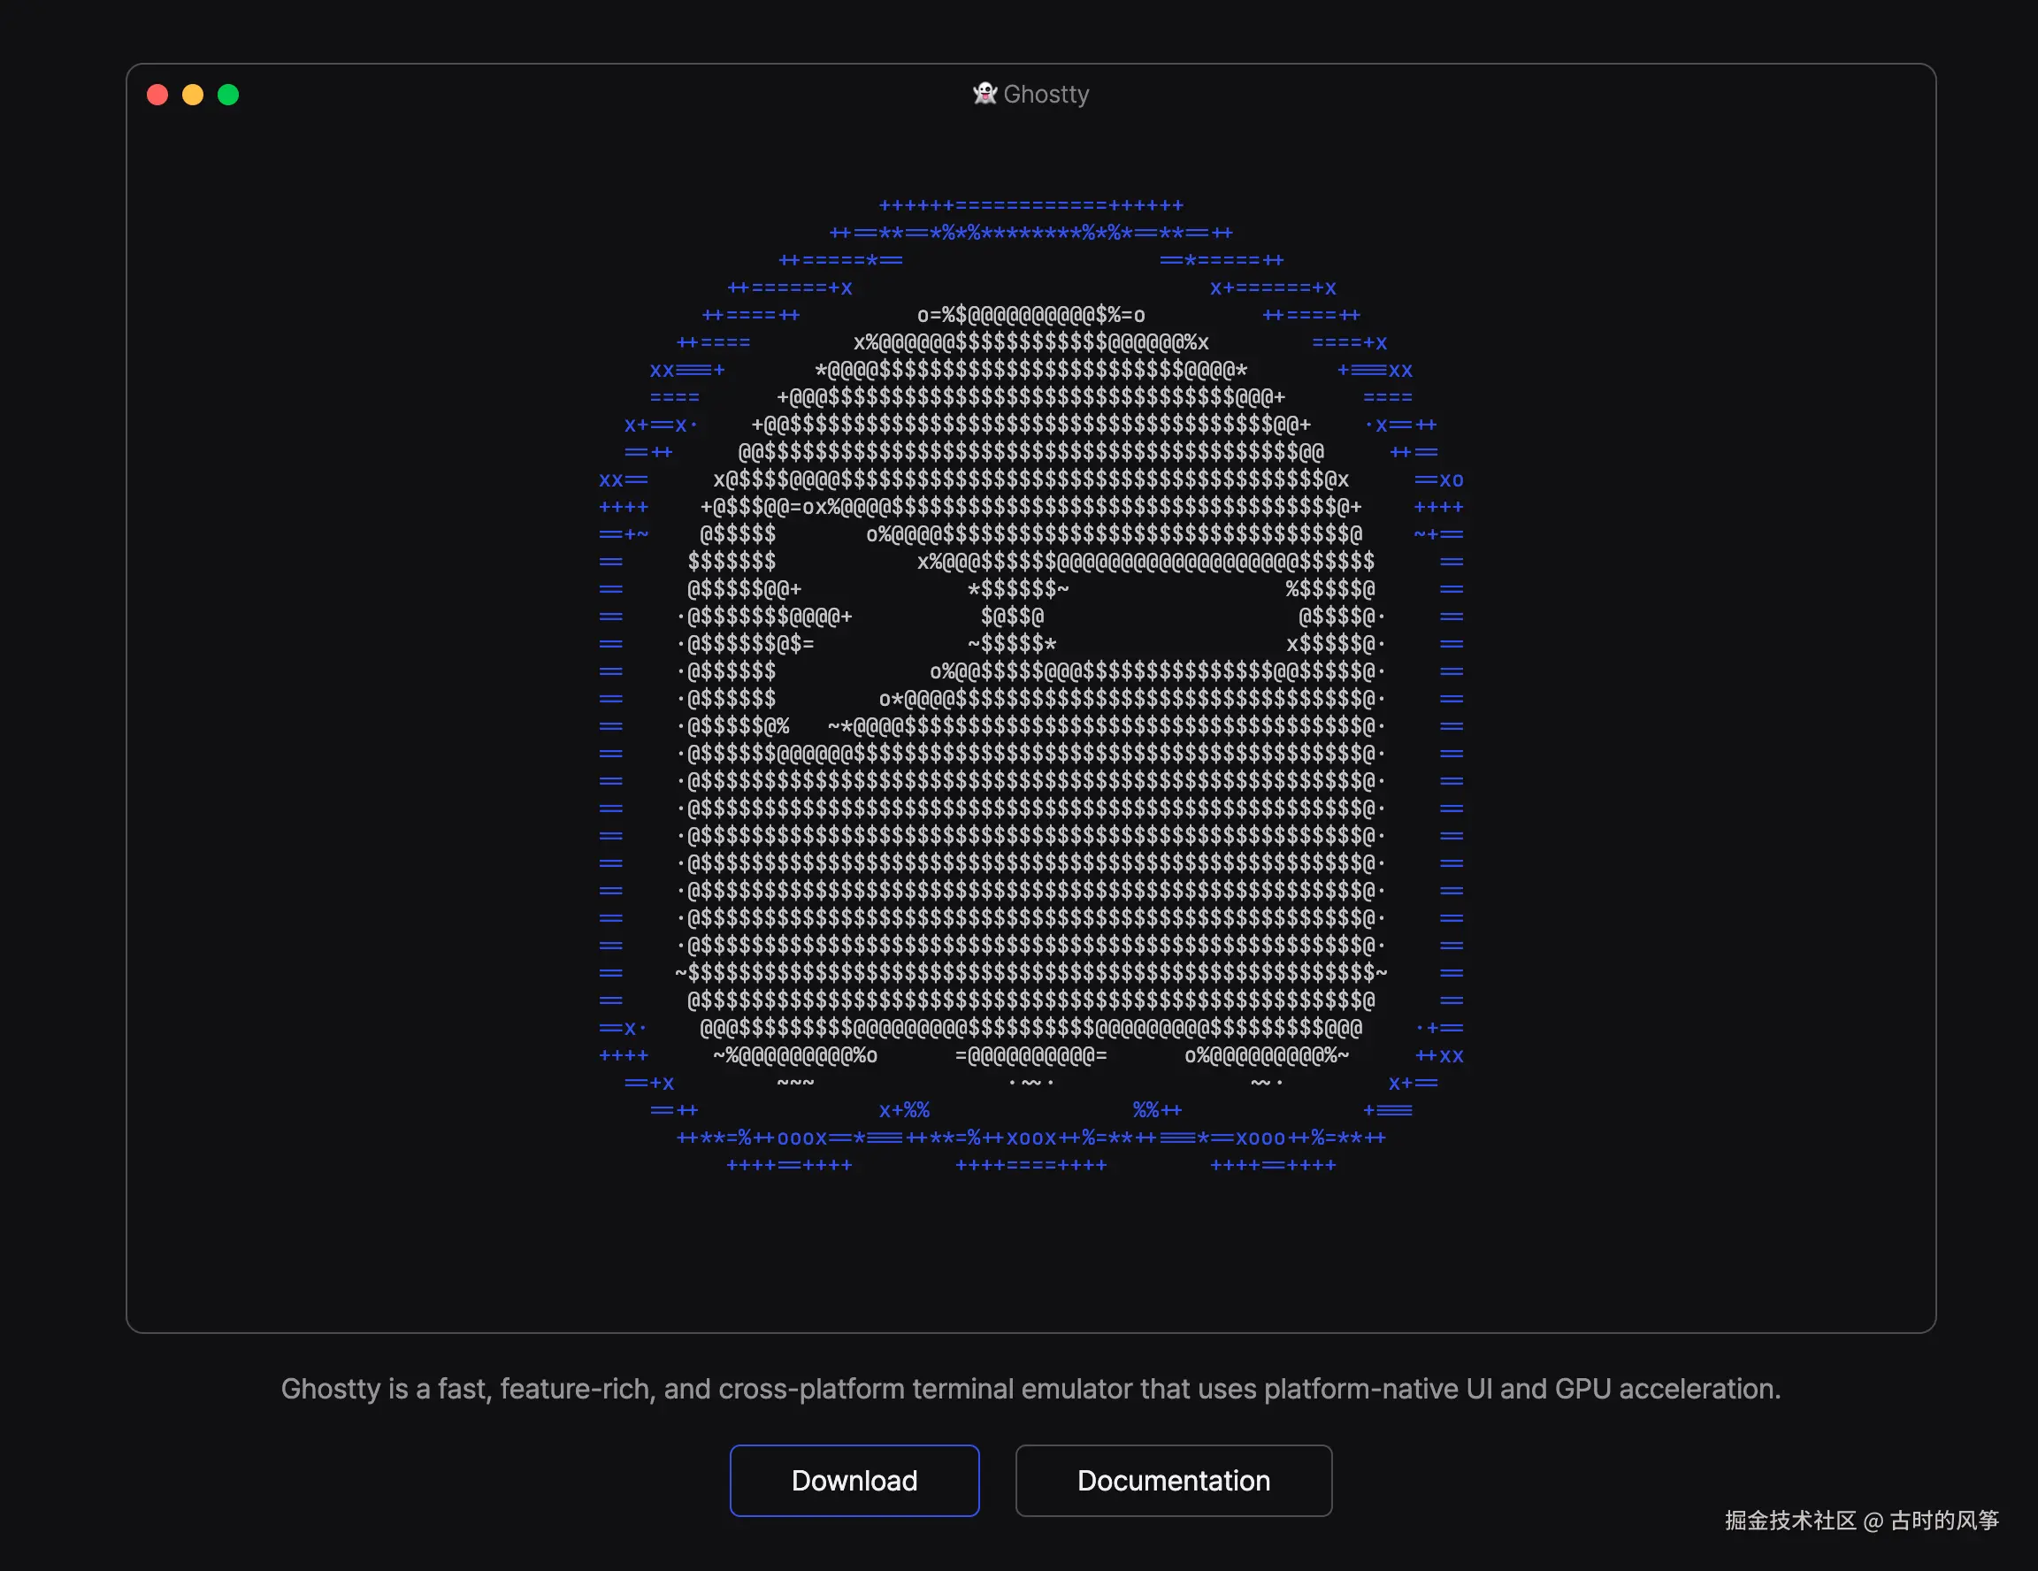
Task: Click the top of the ghost's head
Action: click(x=1030, y=315)
